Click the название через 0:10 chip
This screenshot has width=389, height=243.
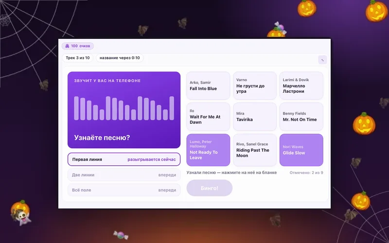point(120,58)
